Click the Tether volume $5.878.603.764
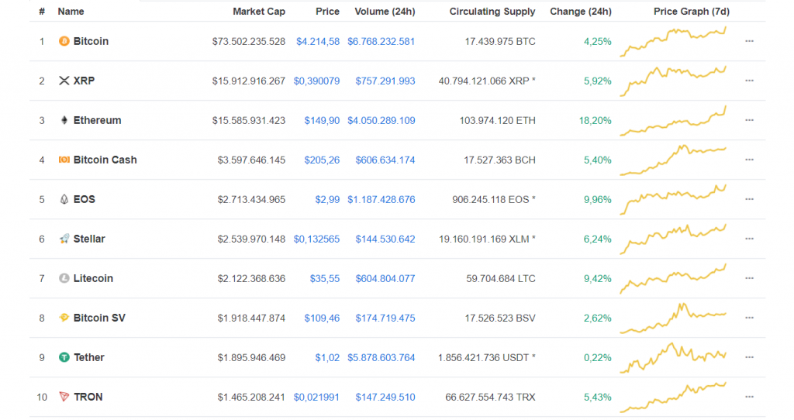Screen dimensions: 794x420 coord(381,358)
